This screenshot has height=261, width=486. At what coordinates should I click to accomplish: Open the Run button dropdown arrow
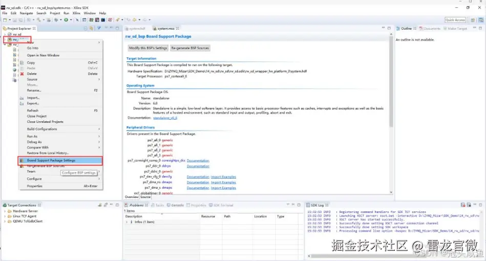pos(71,20)
